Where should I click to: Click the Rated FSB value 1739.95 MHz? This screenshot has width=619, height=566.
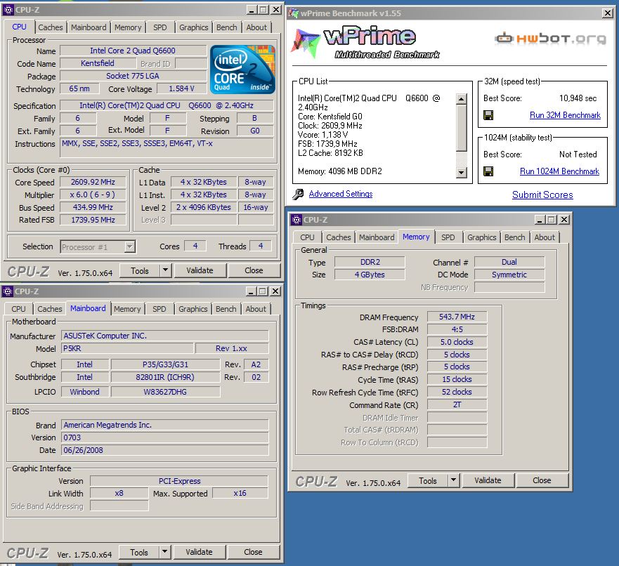coord(93,220)
